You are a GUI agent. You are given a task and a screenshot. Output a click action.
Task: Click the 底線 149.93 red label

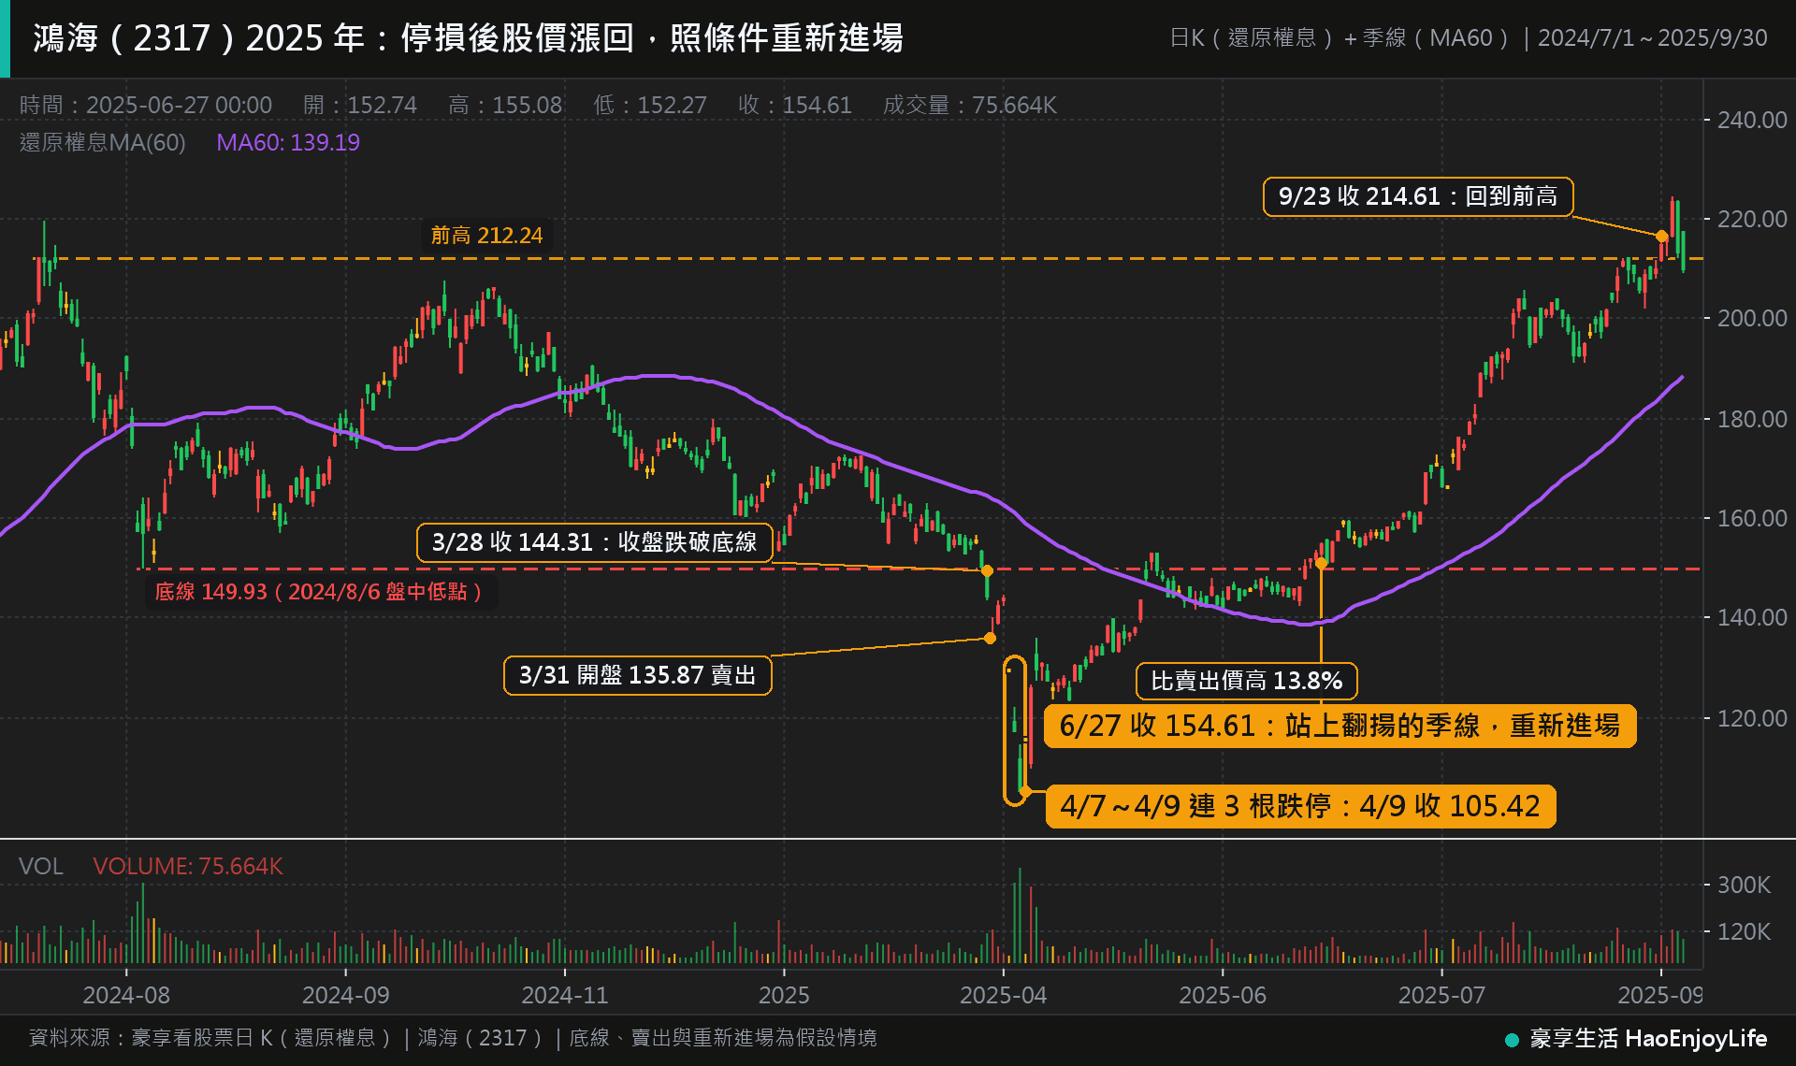pos(320,592)
